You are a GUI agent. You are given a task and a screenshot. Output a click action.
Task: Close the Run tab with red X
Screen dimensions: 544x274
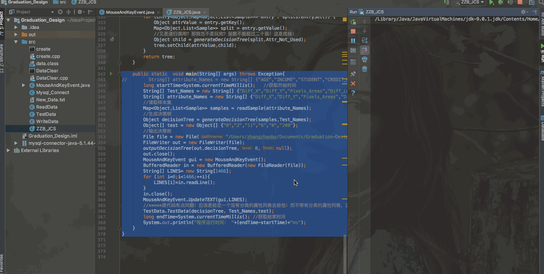pos(353,83)
